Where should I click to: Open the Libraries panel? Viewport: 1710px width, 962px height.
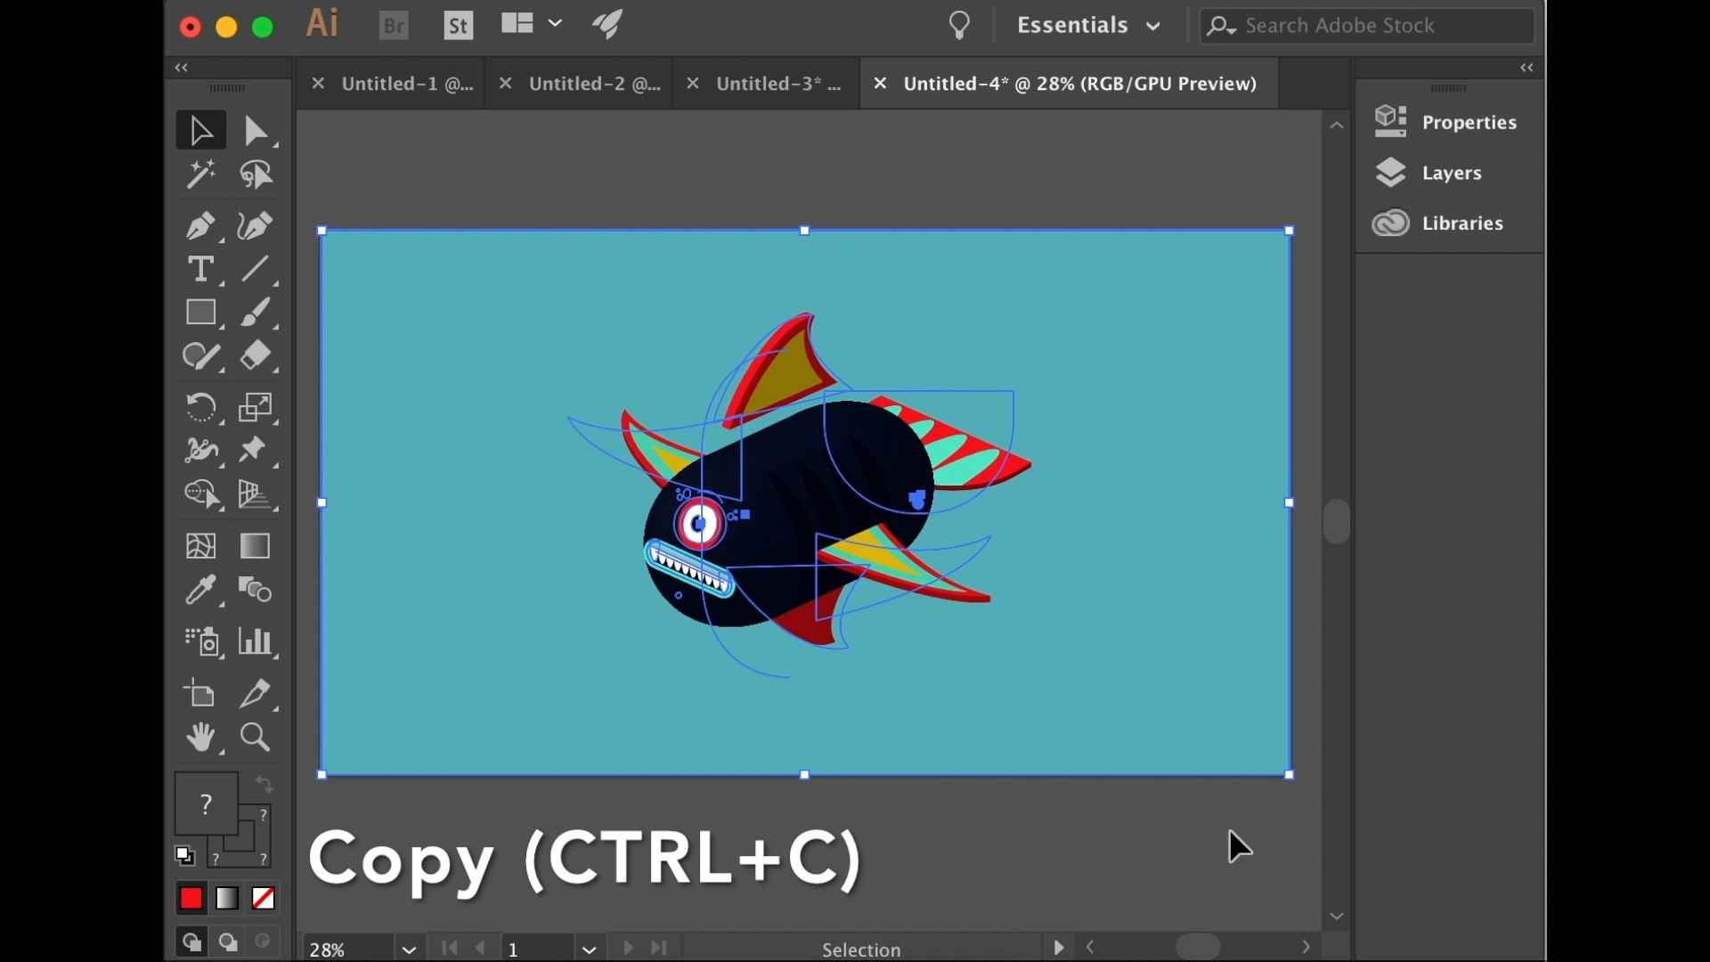[x=1462, y=224]
